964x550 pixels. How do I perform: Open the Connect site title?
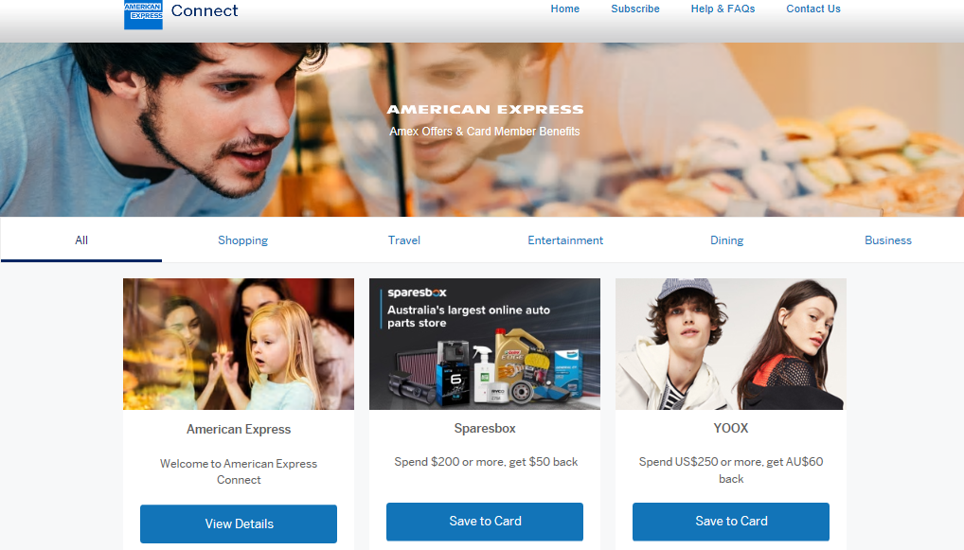(205, 10)
